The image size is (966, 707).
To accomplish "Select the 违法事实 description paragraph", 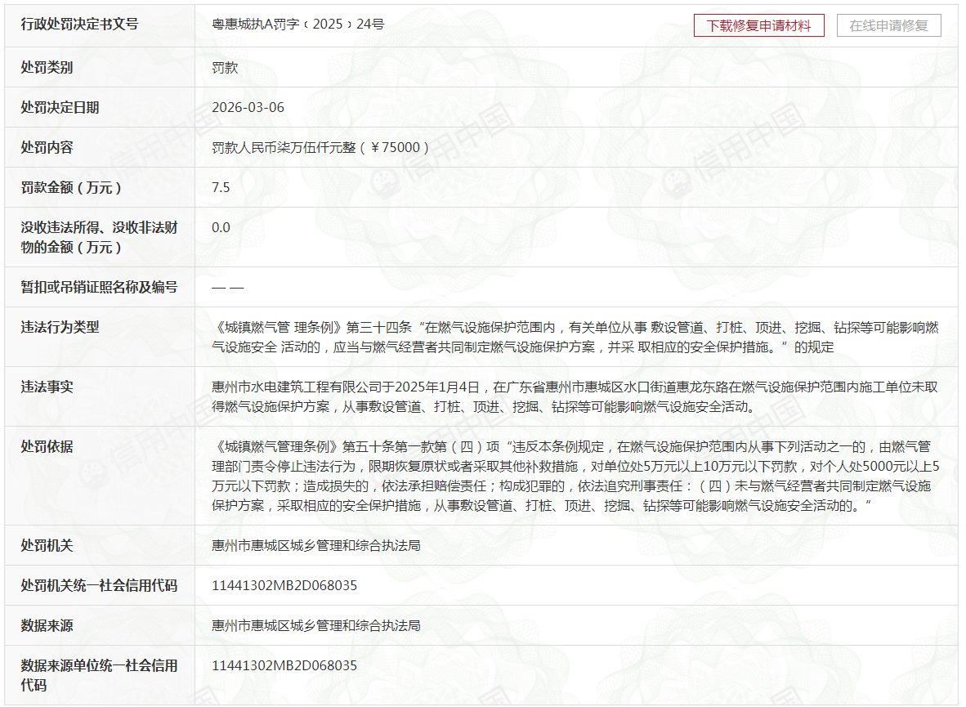I will 574,396.
